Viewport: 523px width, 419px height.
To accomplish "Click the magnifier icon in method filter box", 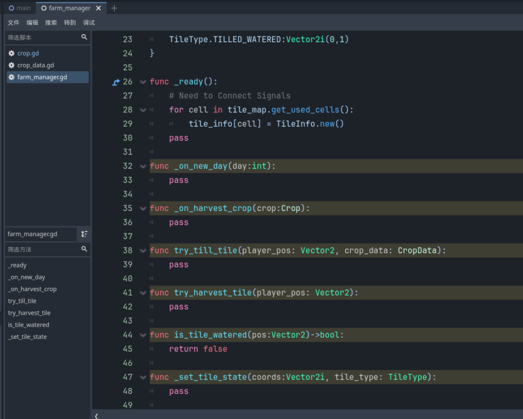I will (84, 249).
